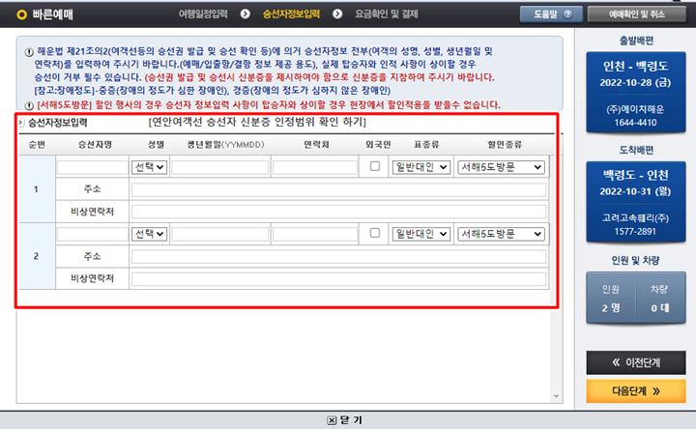This screenshot has width=696, height=429.
Task: Proceed with the 다음단계 button
Action: [636, 391]
